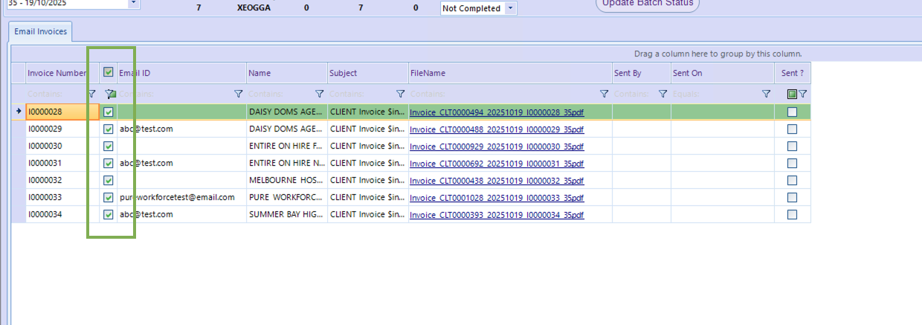Uncheck the selection checkbox for invoice I0000031
This screenshot has height=325, width=922.
coord(109,163)
